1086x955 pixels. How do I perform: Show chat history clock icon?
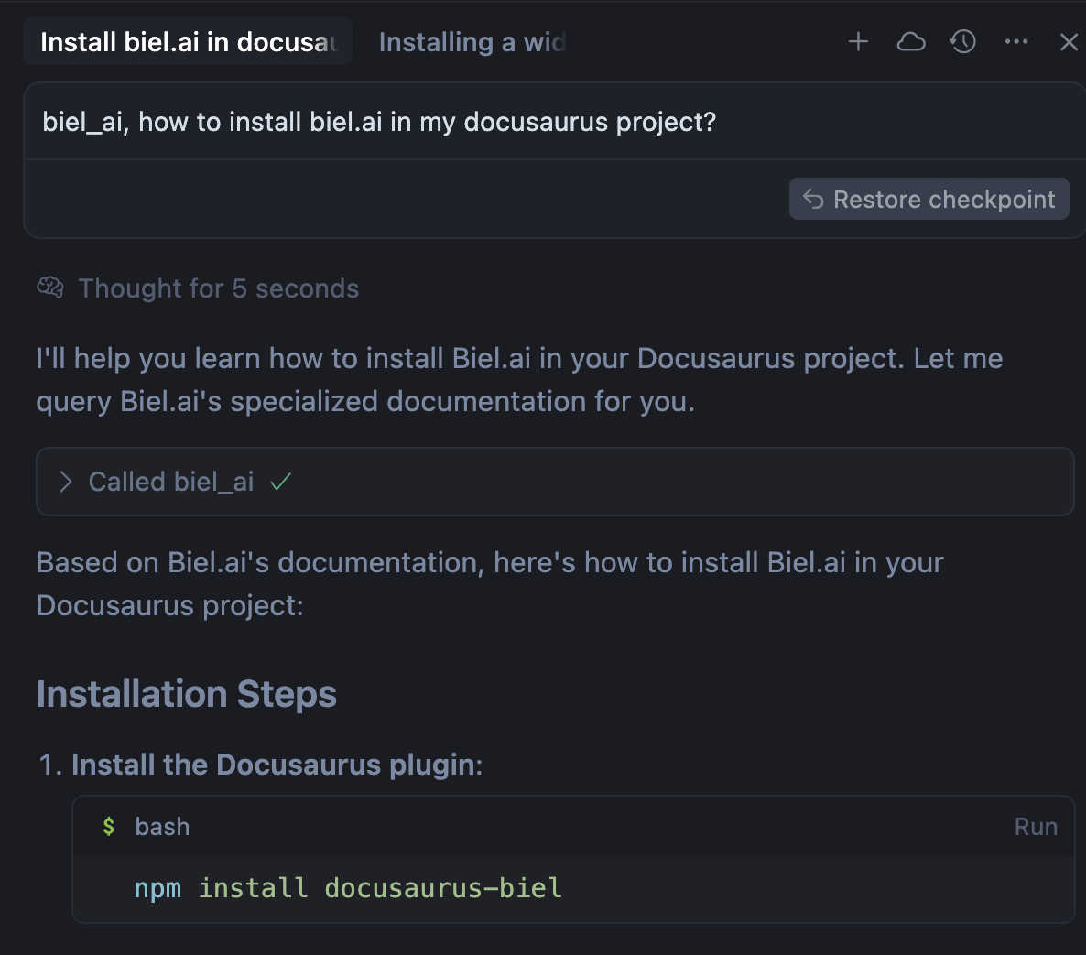click(x=962, y=42)
